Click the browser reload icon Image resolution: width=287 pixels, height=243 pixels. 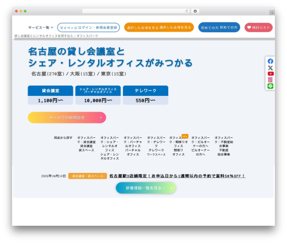click(x=187, y=11)
